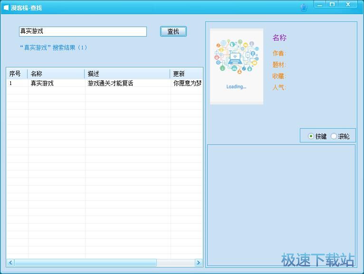Select the 真实游戏 name cell in results
The height and width of the screenshot is (274, 364).
click(42, 83)
